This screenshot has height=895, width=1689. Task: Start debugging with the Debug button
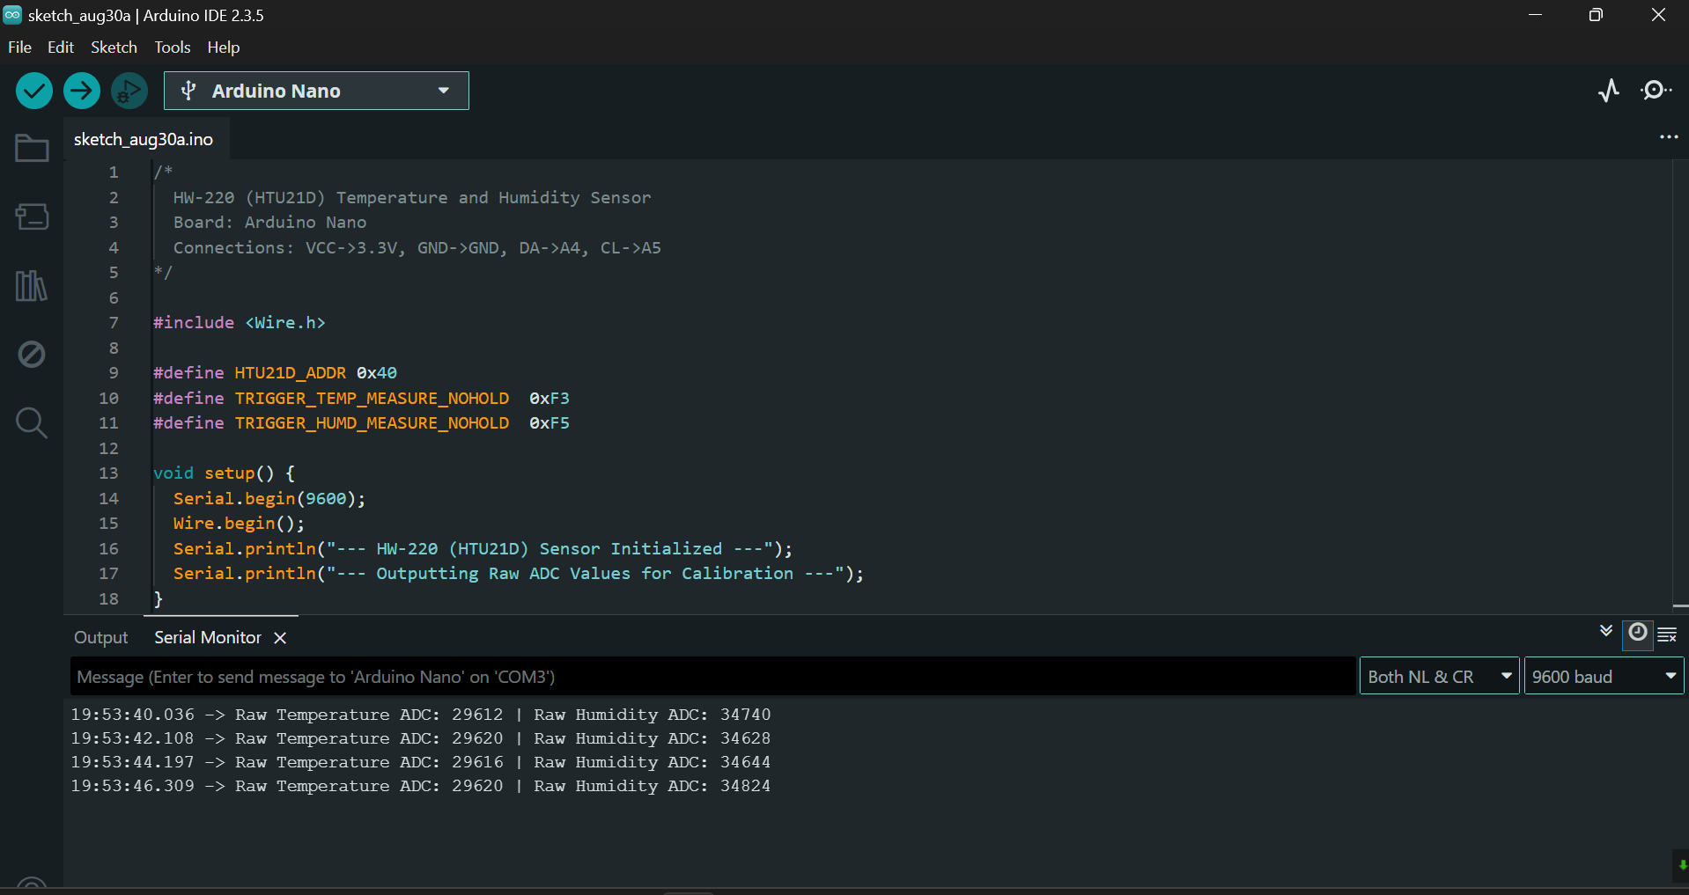[129, 91]
